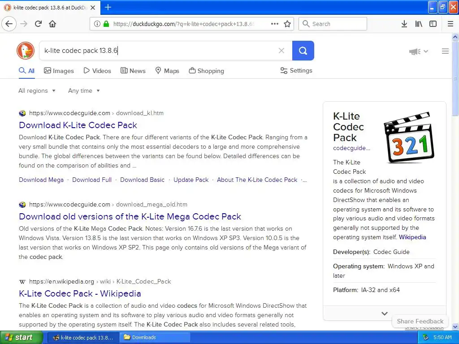Bookmark this page with the star

(287, 24)
